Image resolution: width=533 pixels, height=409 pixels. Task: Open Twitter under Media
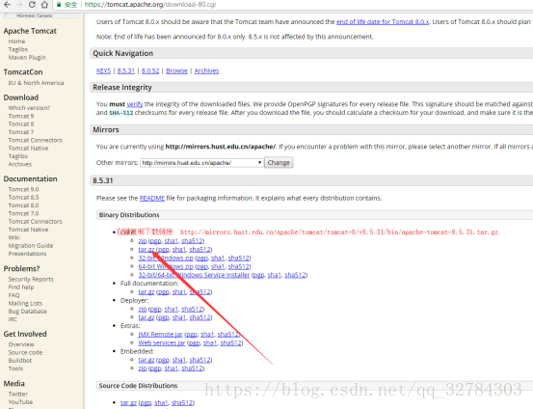pos(18,394)
